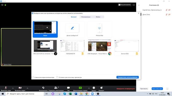The image size is (172, 96).
Task: Open the Security shield icon (Безопасность)
Action: (43, 88)
